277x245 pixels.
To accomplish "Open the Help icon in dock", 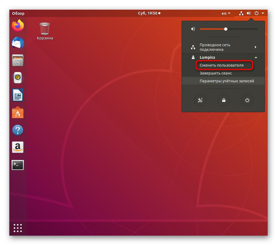I will (x=18, y=130).
